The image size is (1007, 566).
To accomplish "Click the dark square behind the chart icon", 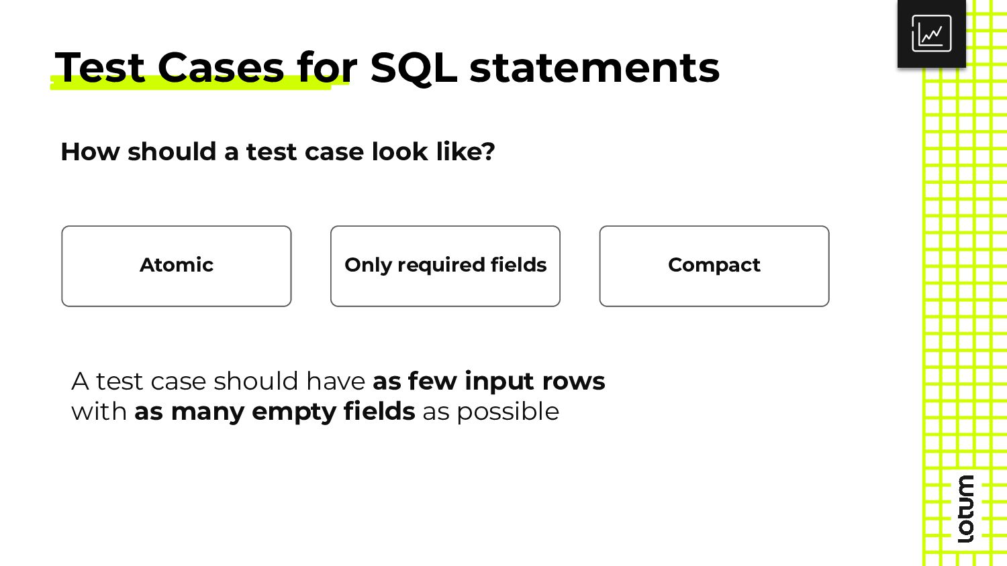I will [932, 34].
